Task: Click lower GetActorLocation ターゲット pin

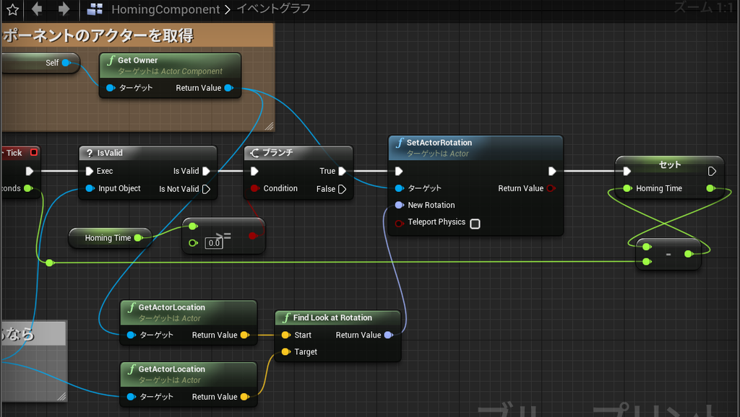Action: coord(132,397)
